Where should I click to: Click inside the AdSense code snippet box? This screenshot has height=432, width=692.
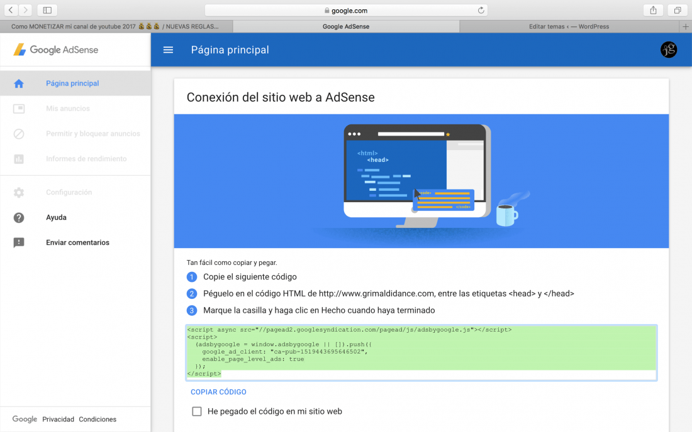(x=421, y=352)
